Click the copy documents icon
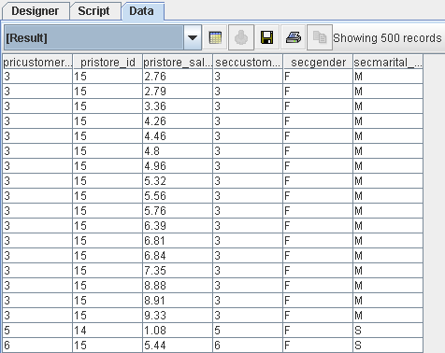The height and width of the screenshot is (353, 445). pyautogui.click(x=320, y=37)
